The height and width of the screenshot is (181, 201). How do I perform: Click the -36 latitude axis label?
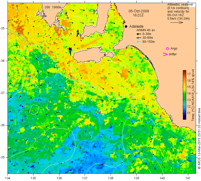click(2, 61)
